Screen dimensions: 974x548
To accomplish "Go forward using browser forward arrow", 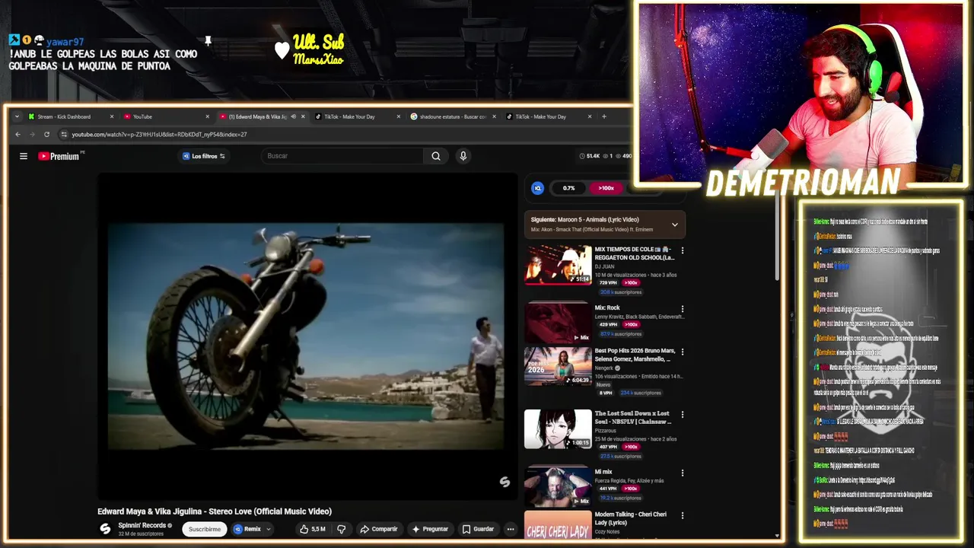I will pos(32,134).
